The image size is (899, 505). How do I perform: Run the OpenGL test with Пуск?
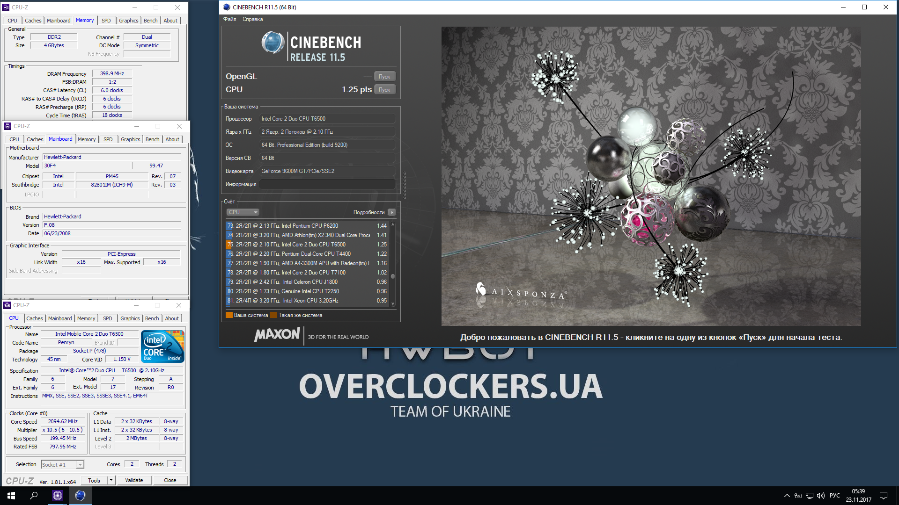384,77
